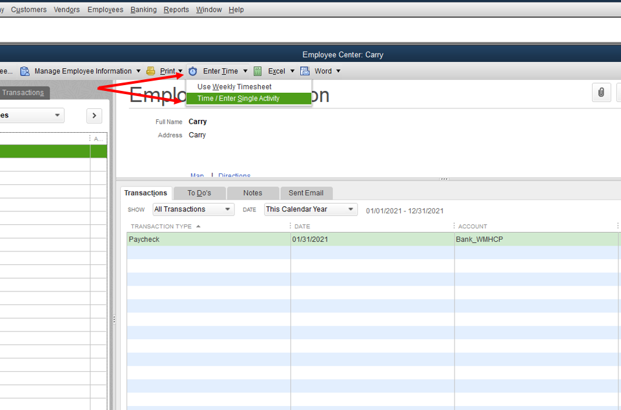Click the Print printer icon
The width and height of the screenshot is (621, 410).
tap(151, 71)
